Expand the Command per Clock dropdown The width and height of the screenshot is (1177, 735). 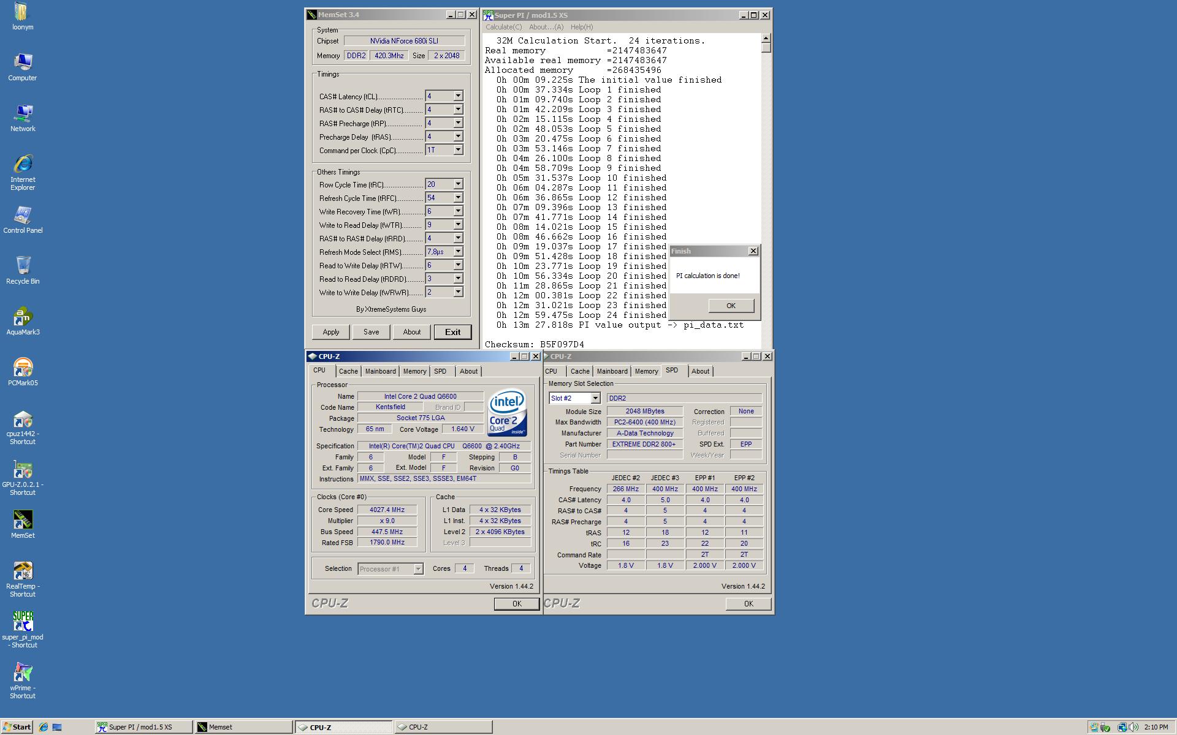tap(458, 150)
